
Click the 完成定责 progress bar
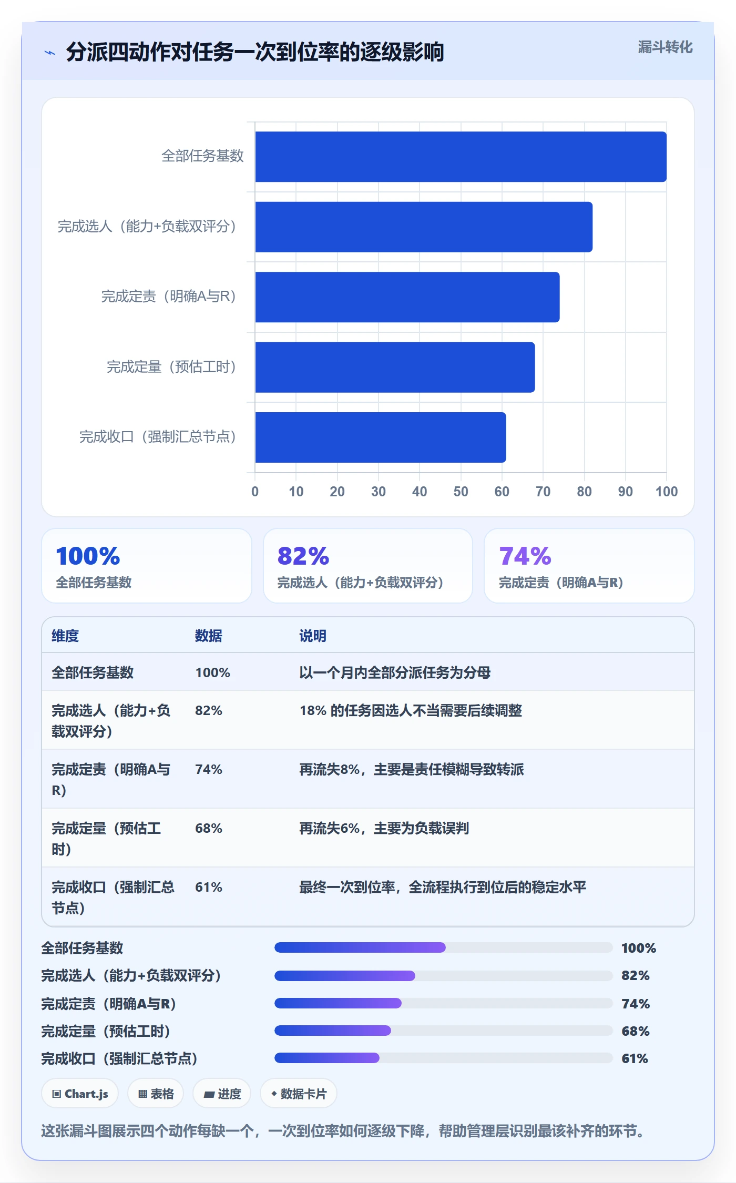pyautogui.click(x=444, y=1003)
